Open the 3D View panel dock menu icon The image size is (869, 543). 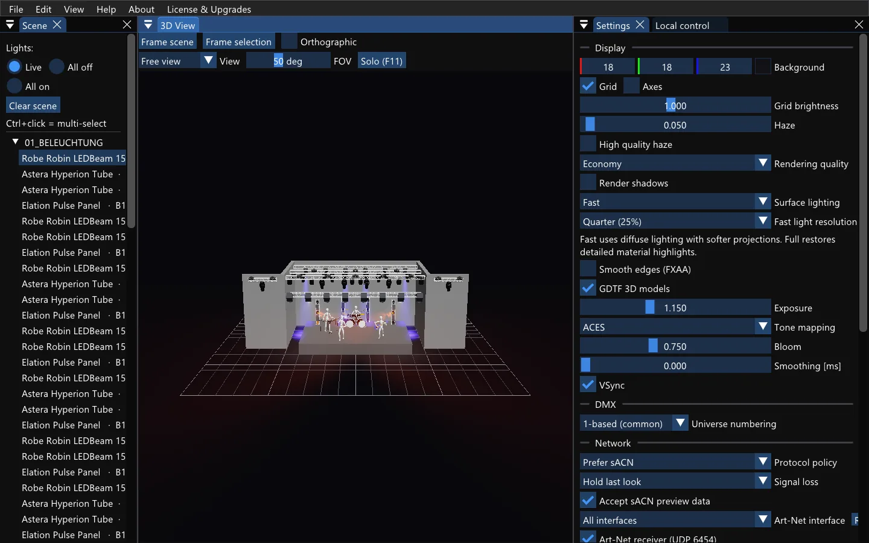point(148,25)
